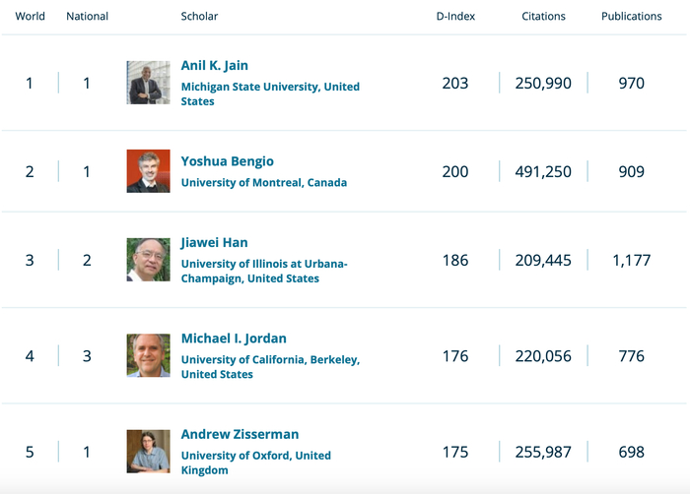The height and width of the screenshot is (494, 690).
Task: Open Jiawei Han scholar profile link
Action: tap(214, 243)
